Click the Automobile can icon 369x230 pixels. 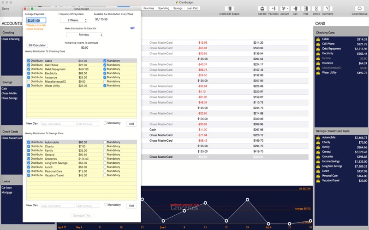(x=318, y=138)
